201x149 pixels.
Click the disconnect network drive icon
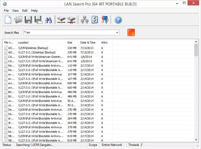[x=71, y=20]
